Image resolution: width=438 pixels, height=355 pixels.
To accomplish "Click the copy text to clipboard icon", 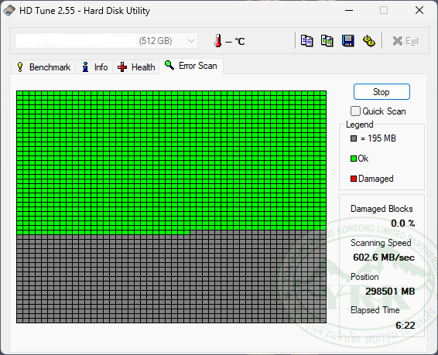I will pyautogui.click(x=306, y=41).
